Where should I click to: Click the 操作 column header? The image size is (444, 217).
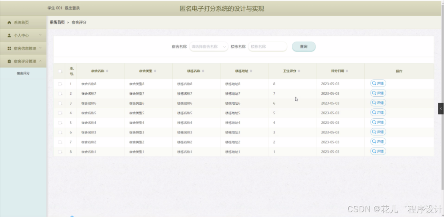tap(399, 71)
